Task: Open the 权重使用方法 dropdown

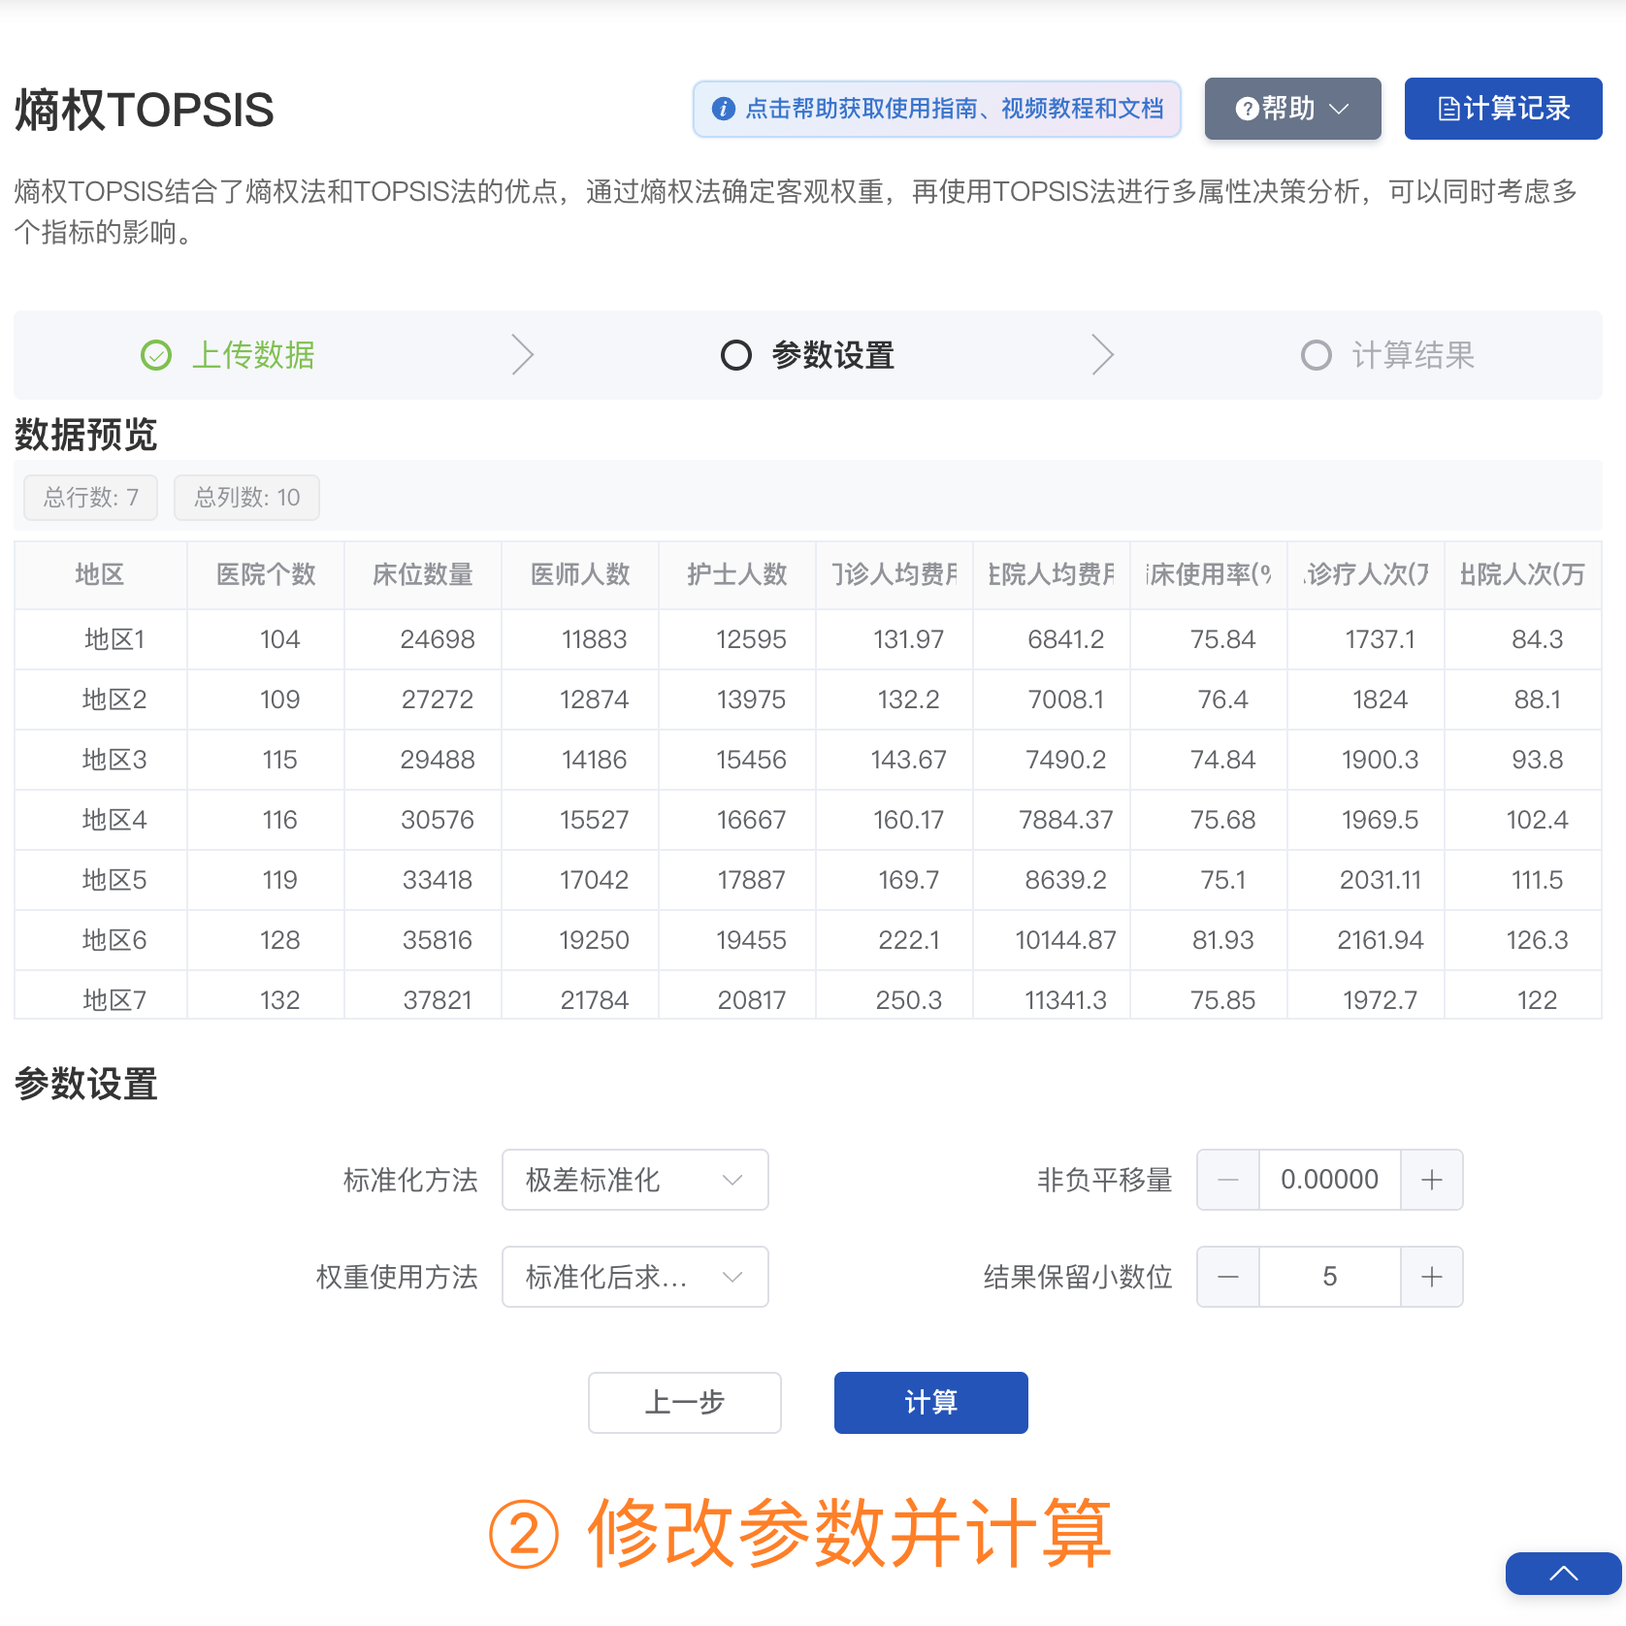Action: click(x=634, y=1277)
